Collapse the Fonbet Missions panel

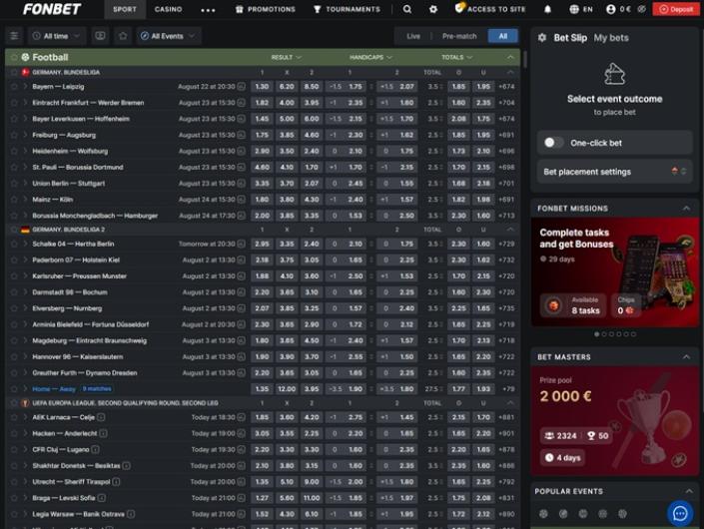coord(686,208)
